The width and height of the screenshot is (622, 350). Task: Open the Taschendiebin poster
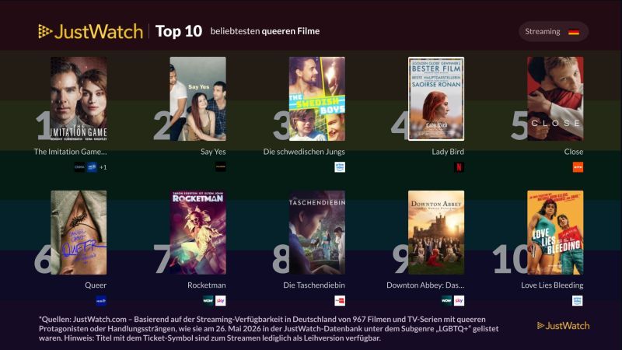coord(317,232)
